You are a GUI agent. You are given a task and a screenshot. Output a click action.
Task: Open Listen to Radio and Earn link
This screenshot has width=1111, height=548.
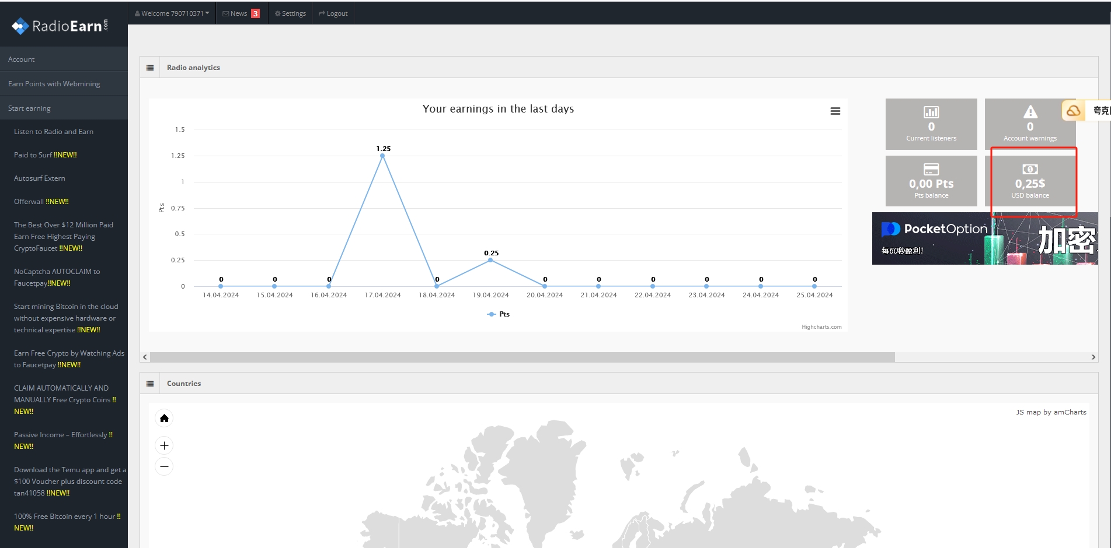(x=54, y=132)
